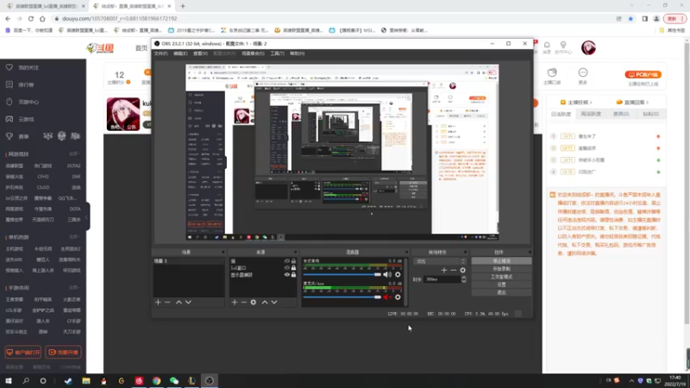Open 主播口袋 icon
The image size is (690, 388).
(552, 76)
